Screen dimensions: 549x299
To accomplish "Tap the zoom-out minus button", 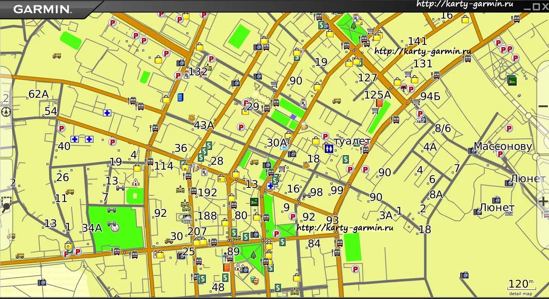I will 543,107.
